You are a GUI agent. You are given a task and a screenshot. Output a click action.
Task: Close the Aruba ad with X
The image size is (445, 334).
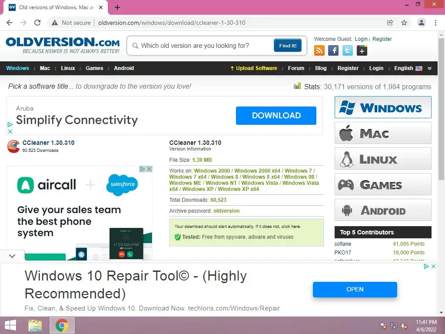click(10, 131)
